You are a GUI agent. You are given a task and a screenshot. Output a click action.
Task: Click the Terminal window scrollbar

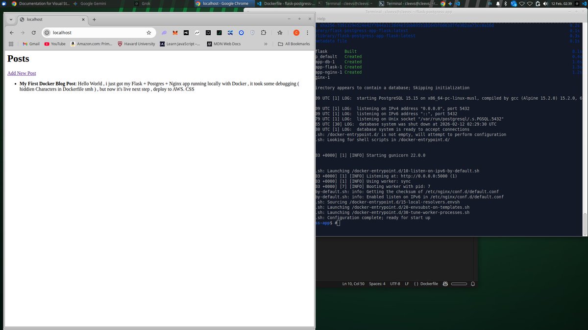585,224
